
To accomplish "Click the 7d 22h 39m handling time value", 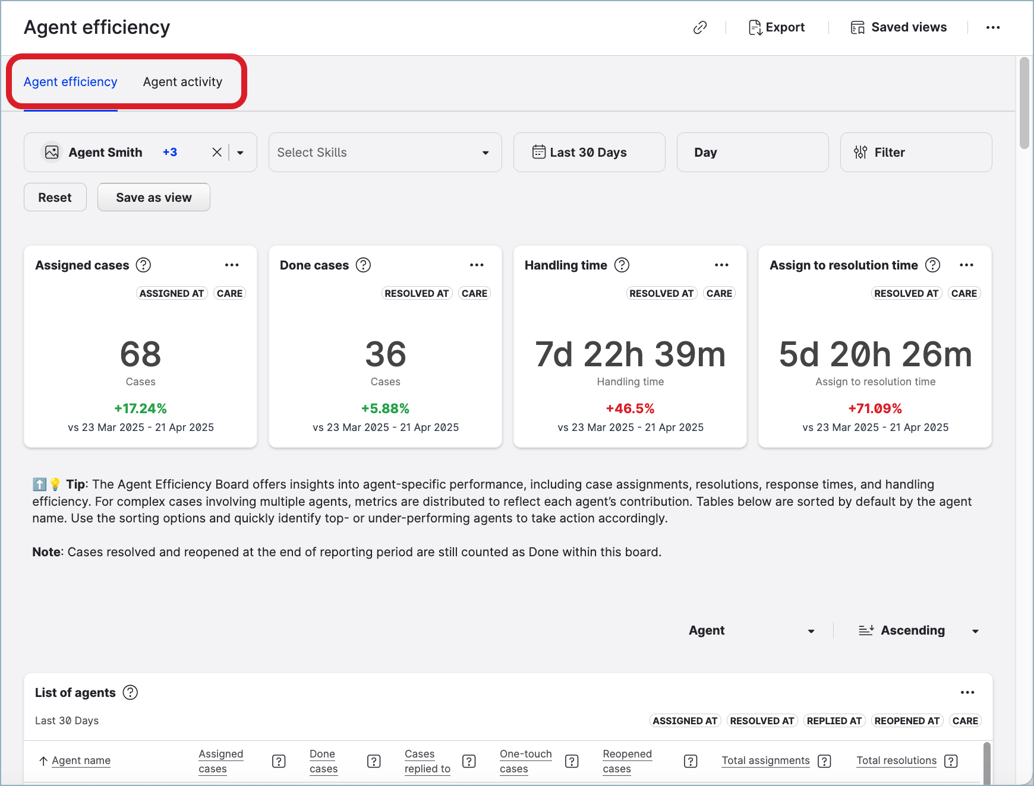I will coord(631,354).
